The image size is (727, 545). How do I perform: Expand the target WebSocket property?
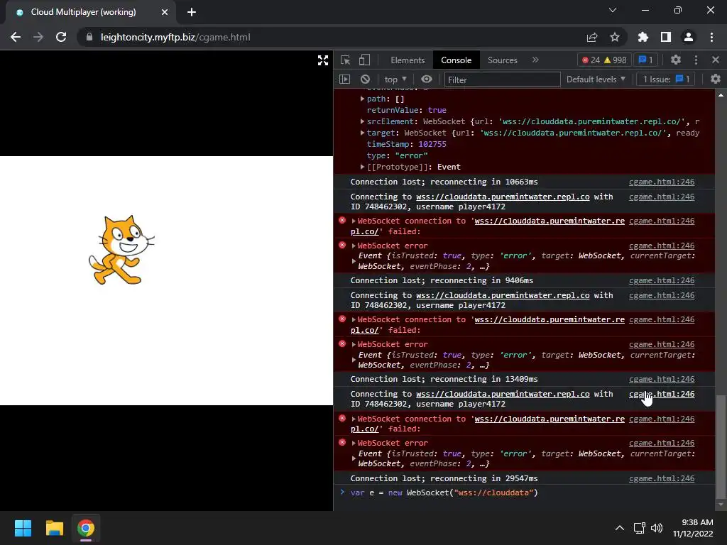tap(362, 133)
